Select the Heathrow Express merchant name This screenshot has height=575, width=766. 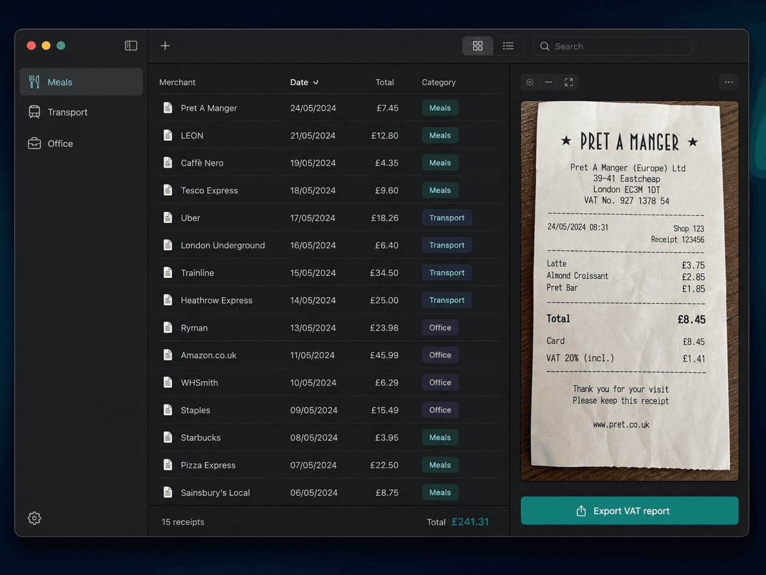click(217, 300)
